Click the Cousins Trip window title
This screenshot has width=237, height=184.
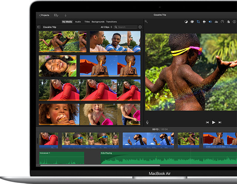pyautogui.click(x=160, y=15)
